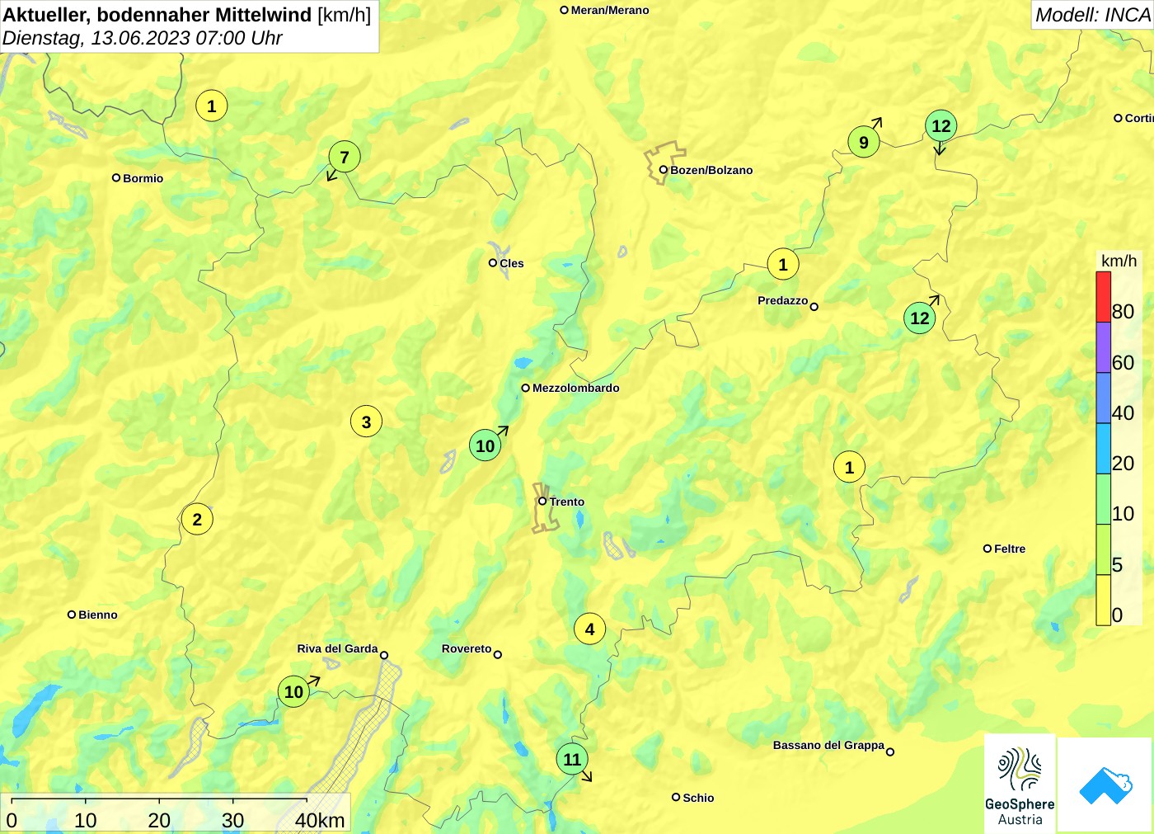The image size is (1154, 834).
Task: Click the Mezzolombardo town label
Action: point(576,388)
